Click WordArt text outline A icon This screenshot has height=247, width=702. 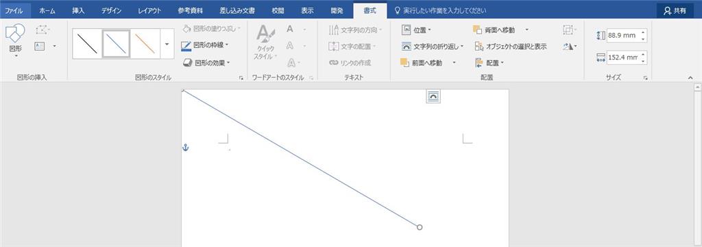point(290,46)
